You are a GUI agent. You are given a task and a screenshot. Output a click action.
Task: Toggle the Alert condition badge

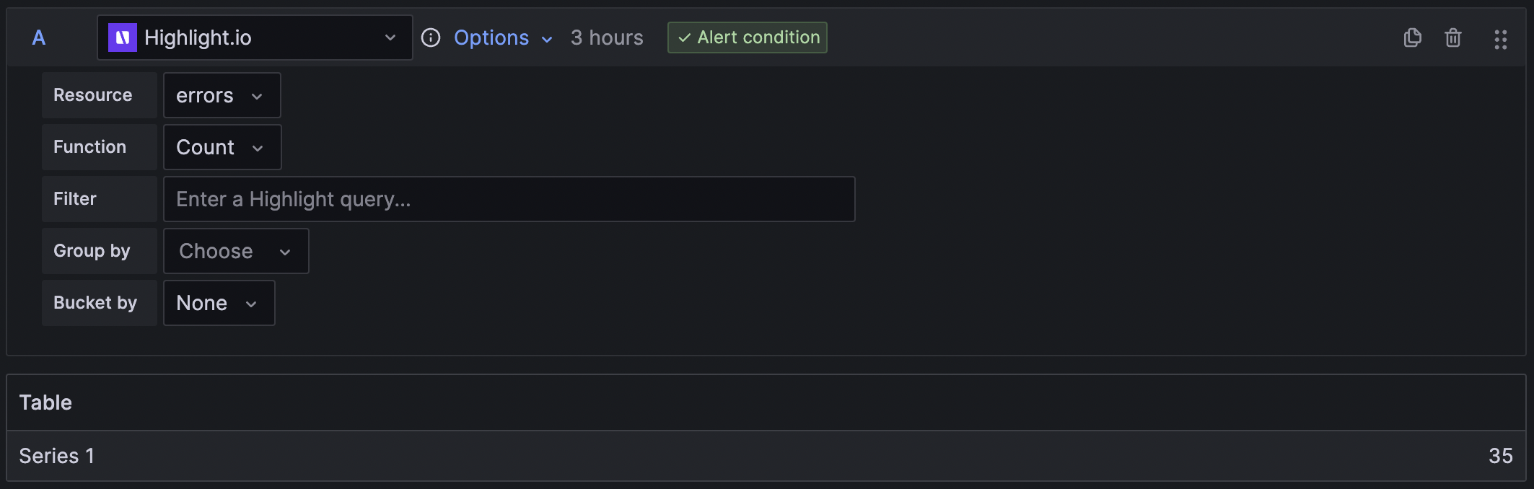tap(747, 38)
